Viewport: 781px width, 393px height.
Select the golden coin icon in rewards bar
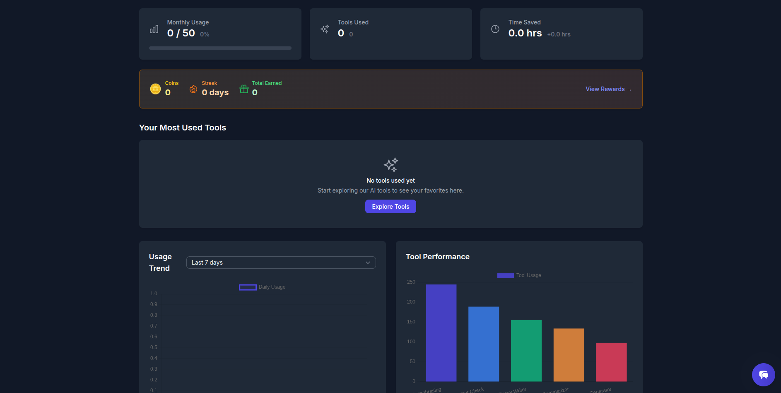click(x=155, y=89)
